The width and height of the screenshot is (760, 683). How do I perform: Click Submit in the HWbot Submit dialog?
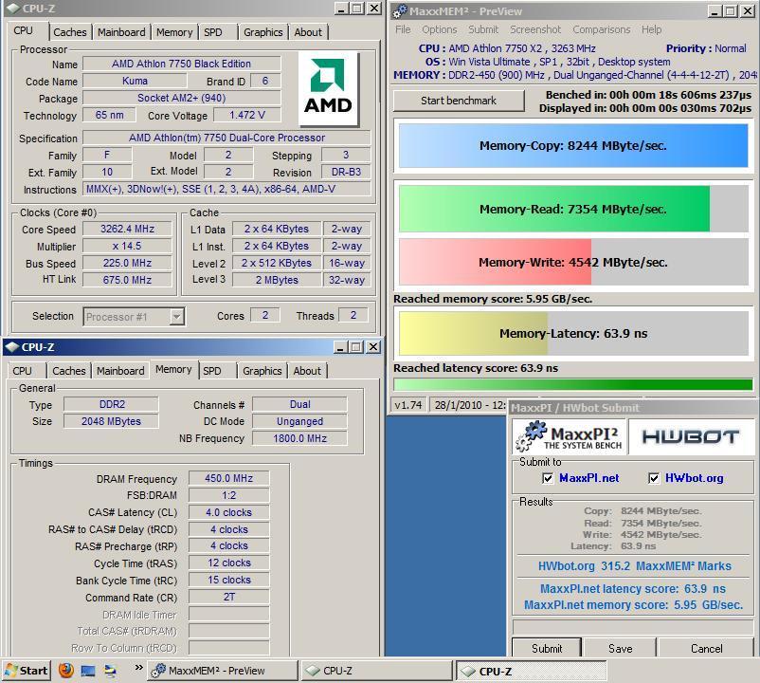[547, 649]
